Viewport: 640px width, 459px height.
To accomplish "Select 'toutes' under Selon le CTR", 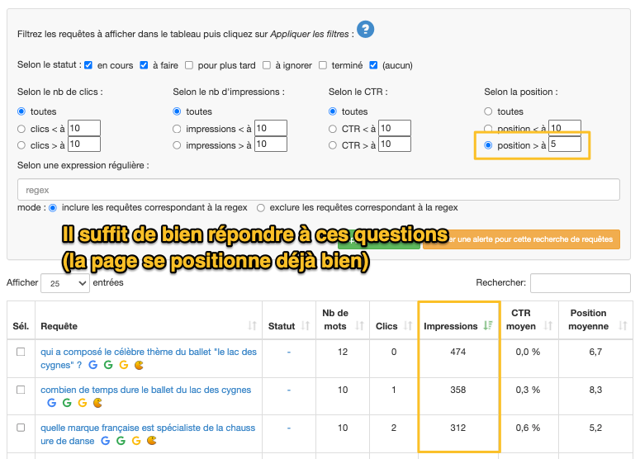I will pyautogui.click(x=333, y=111).
